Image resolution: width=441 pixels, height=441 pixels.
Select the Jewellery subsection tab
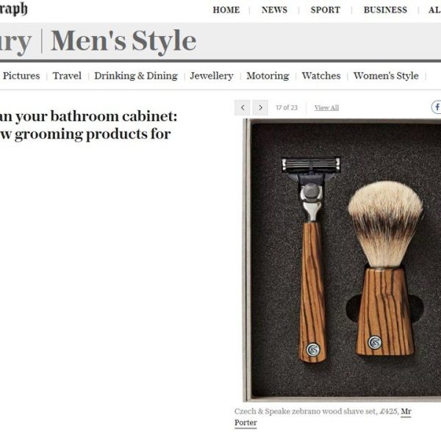[x=212, y=76]
